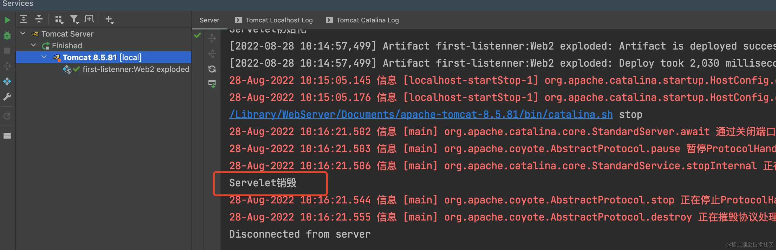Open Edit Configuration wrench icon
The image size is (776, 250).
7,97
